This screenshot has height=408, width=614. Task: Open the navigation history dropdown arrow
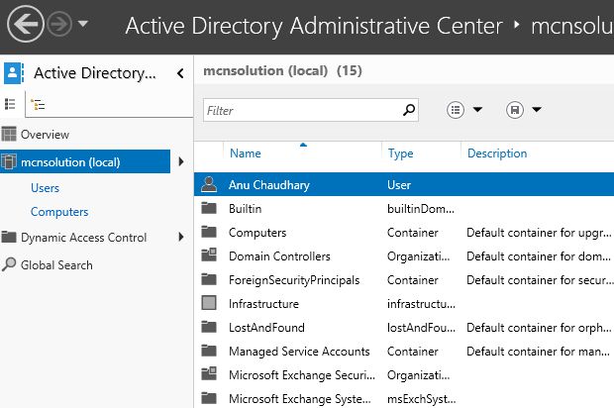click(x=82, y=24)
